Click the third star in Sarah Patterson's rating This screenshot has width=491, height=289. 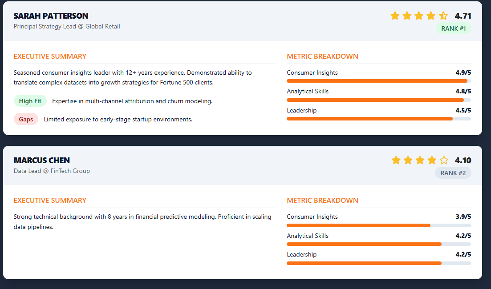click(419, 16)
